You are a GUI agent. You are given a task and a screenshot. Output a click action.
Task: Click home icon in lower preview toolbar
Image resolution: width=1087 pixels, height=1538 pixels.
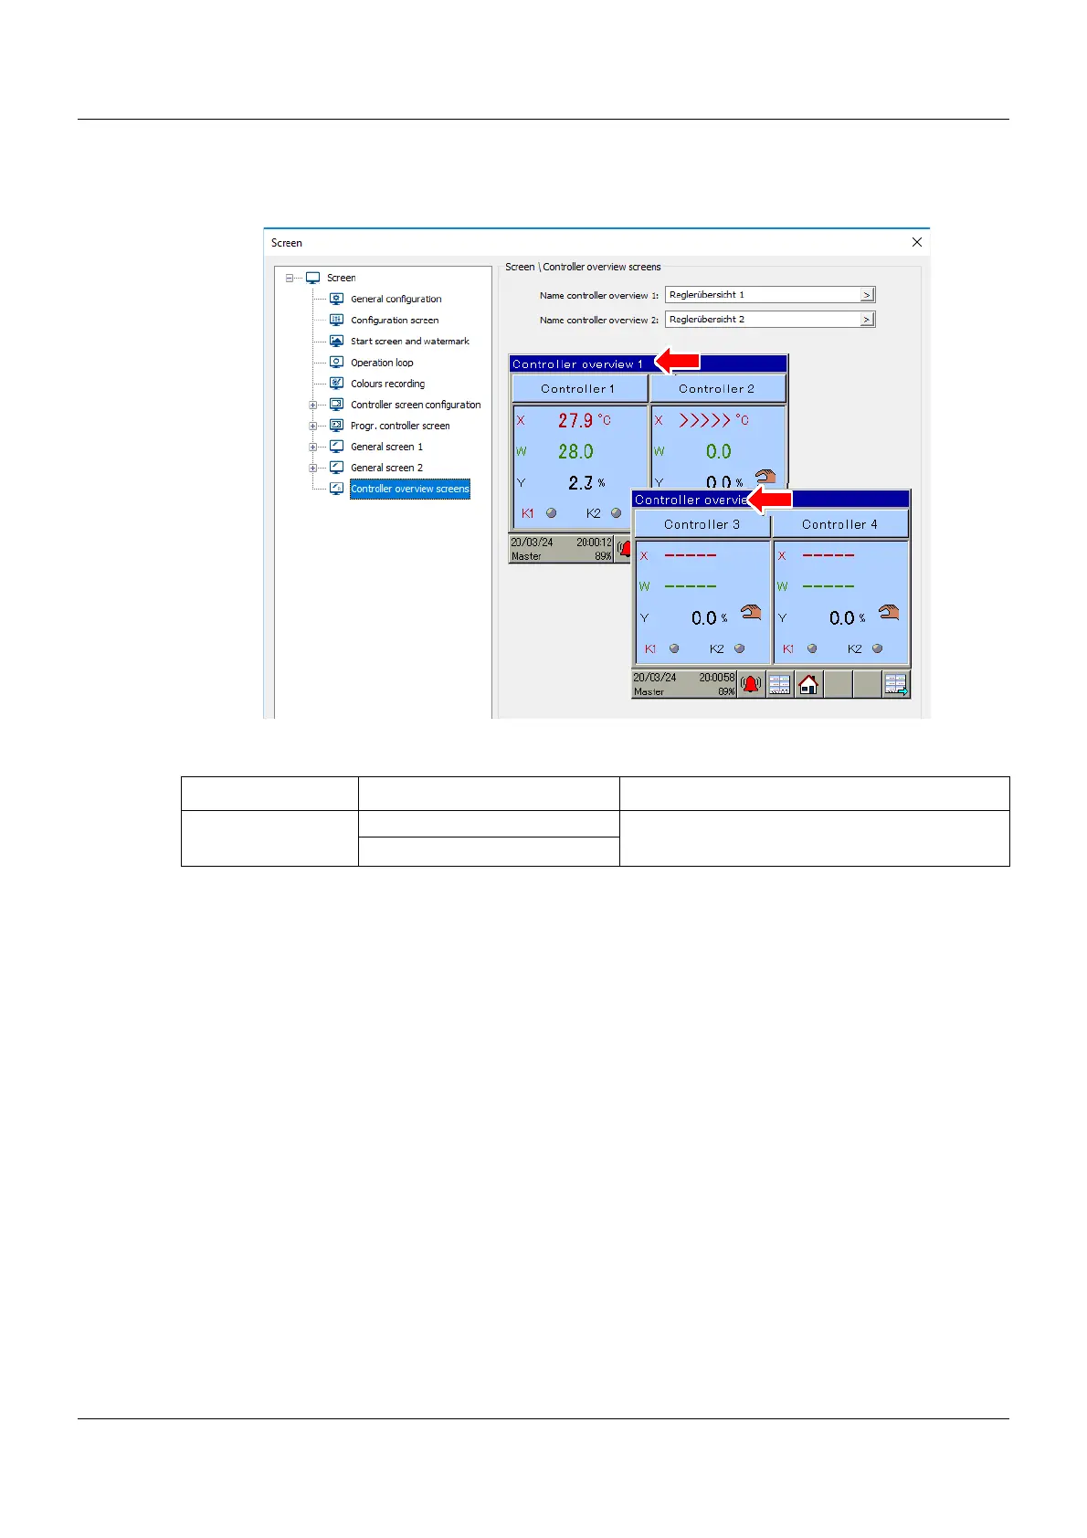tap(808, 684)
